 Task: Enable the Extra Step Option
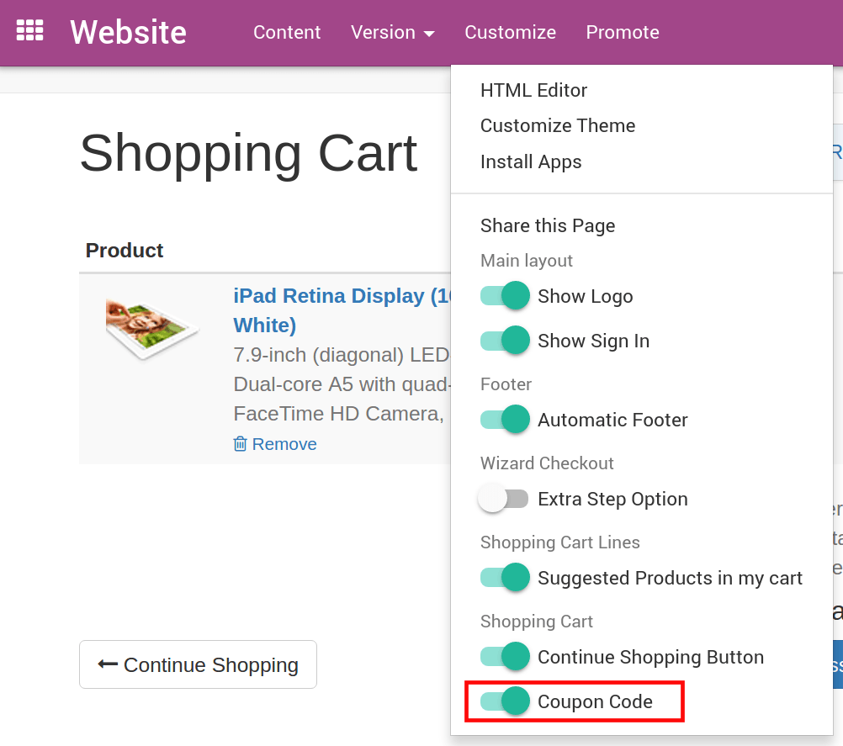click(503, 498)
